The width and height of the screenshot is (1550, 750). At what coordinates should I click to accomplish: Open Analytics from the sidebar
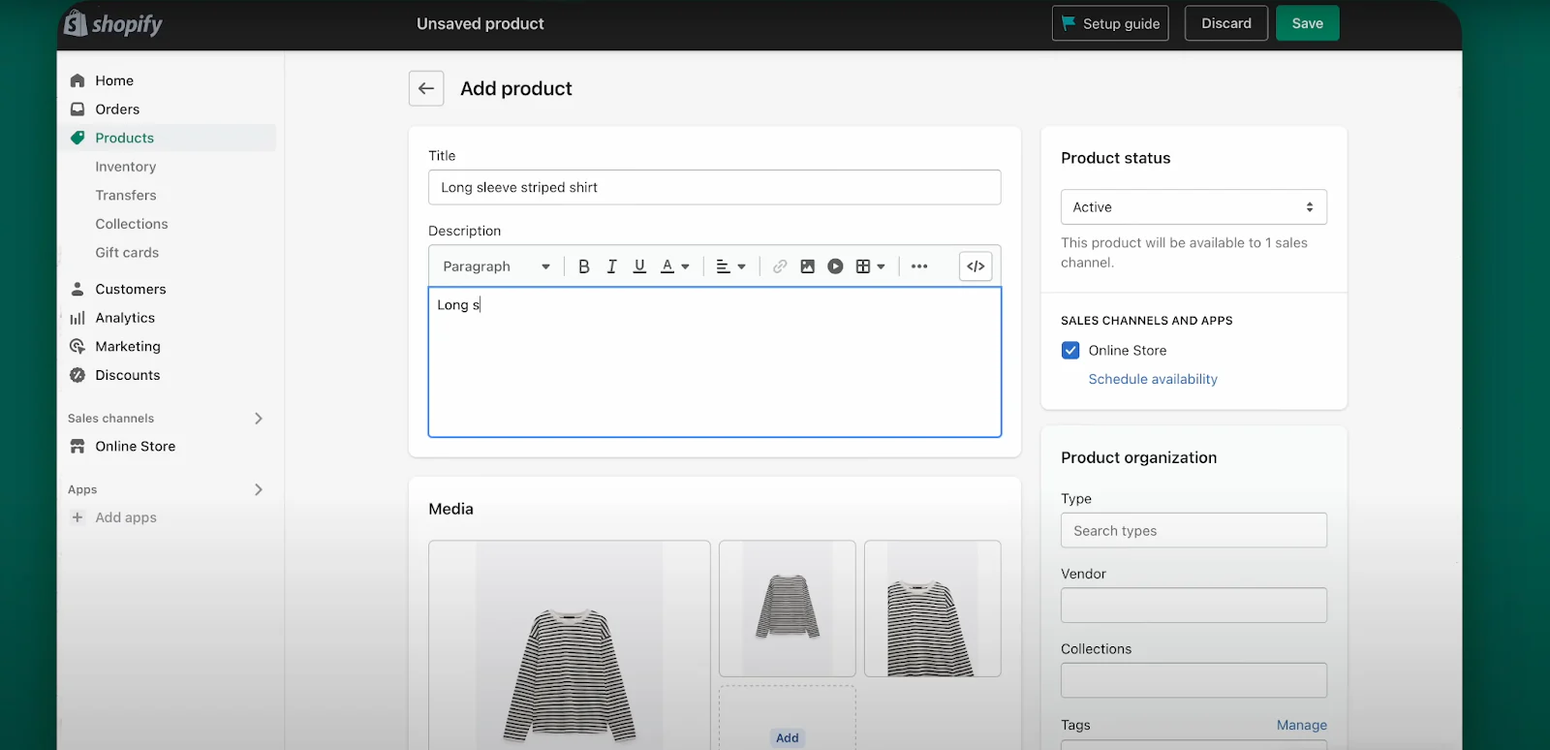pos(125,318)
